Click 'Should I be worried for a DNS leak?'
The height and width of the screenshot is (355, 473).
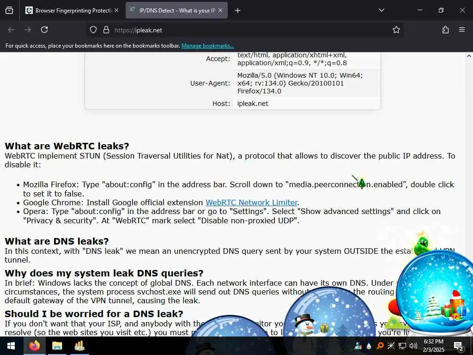[x=94, y=314]
